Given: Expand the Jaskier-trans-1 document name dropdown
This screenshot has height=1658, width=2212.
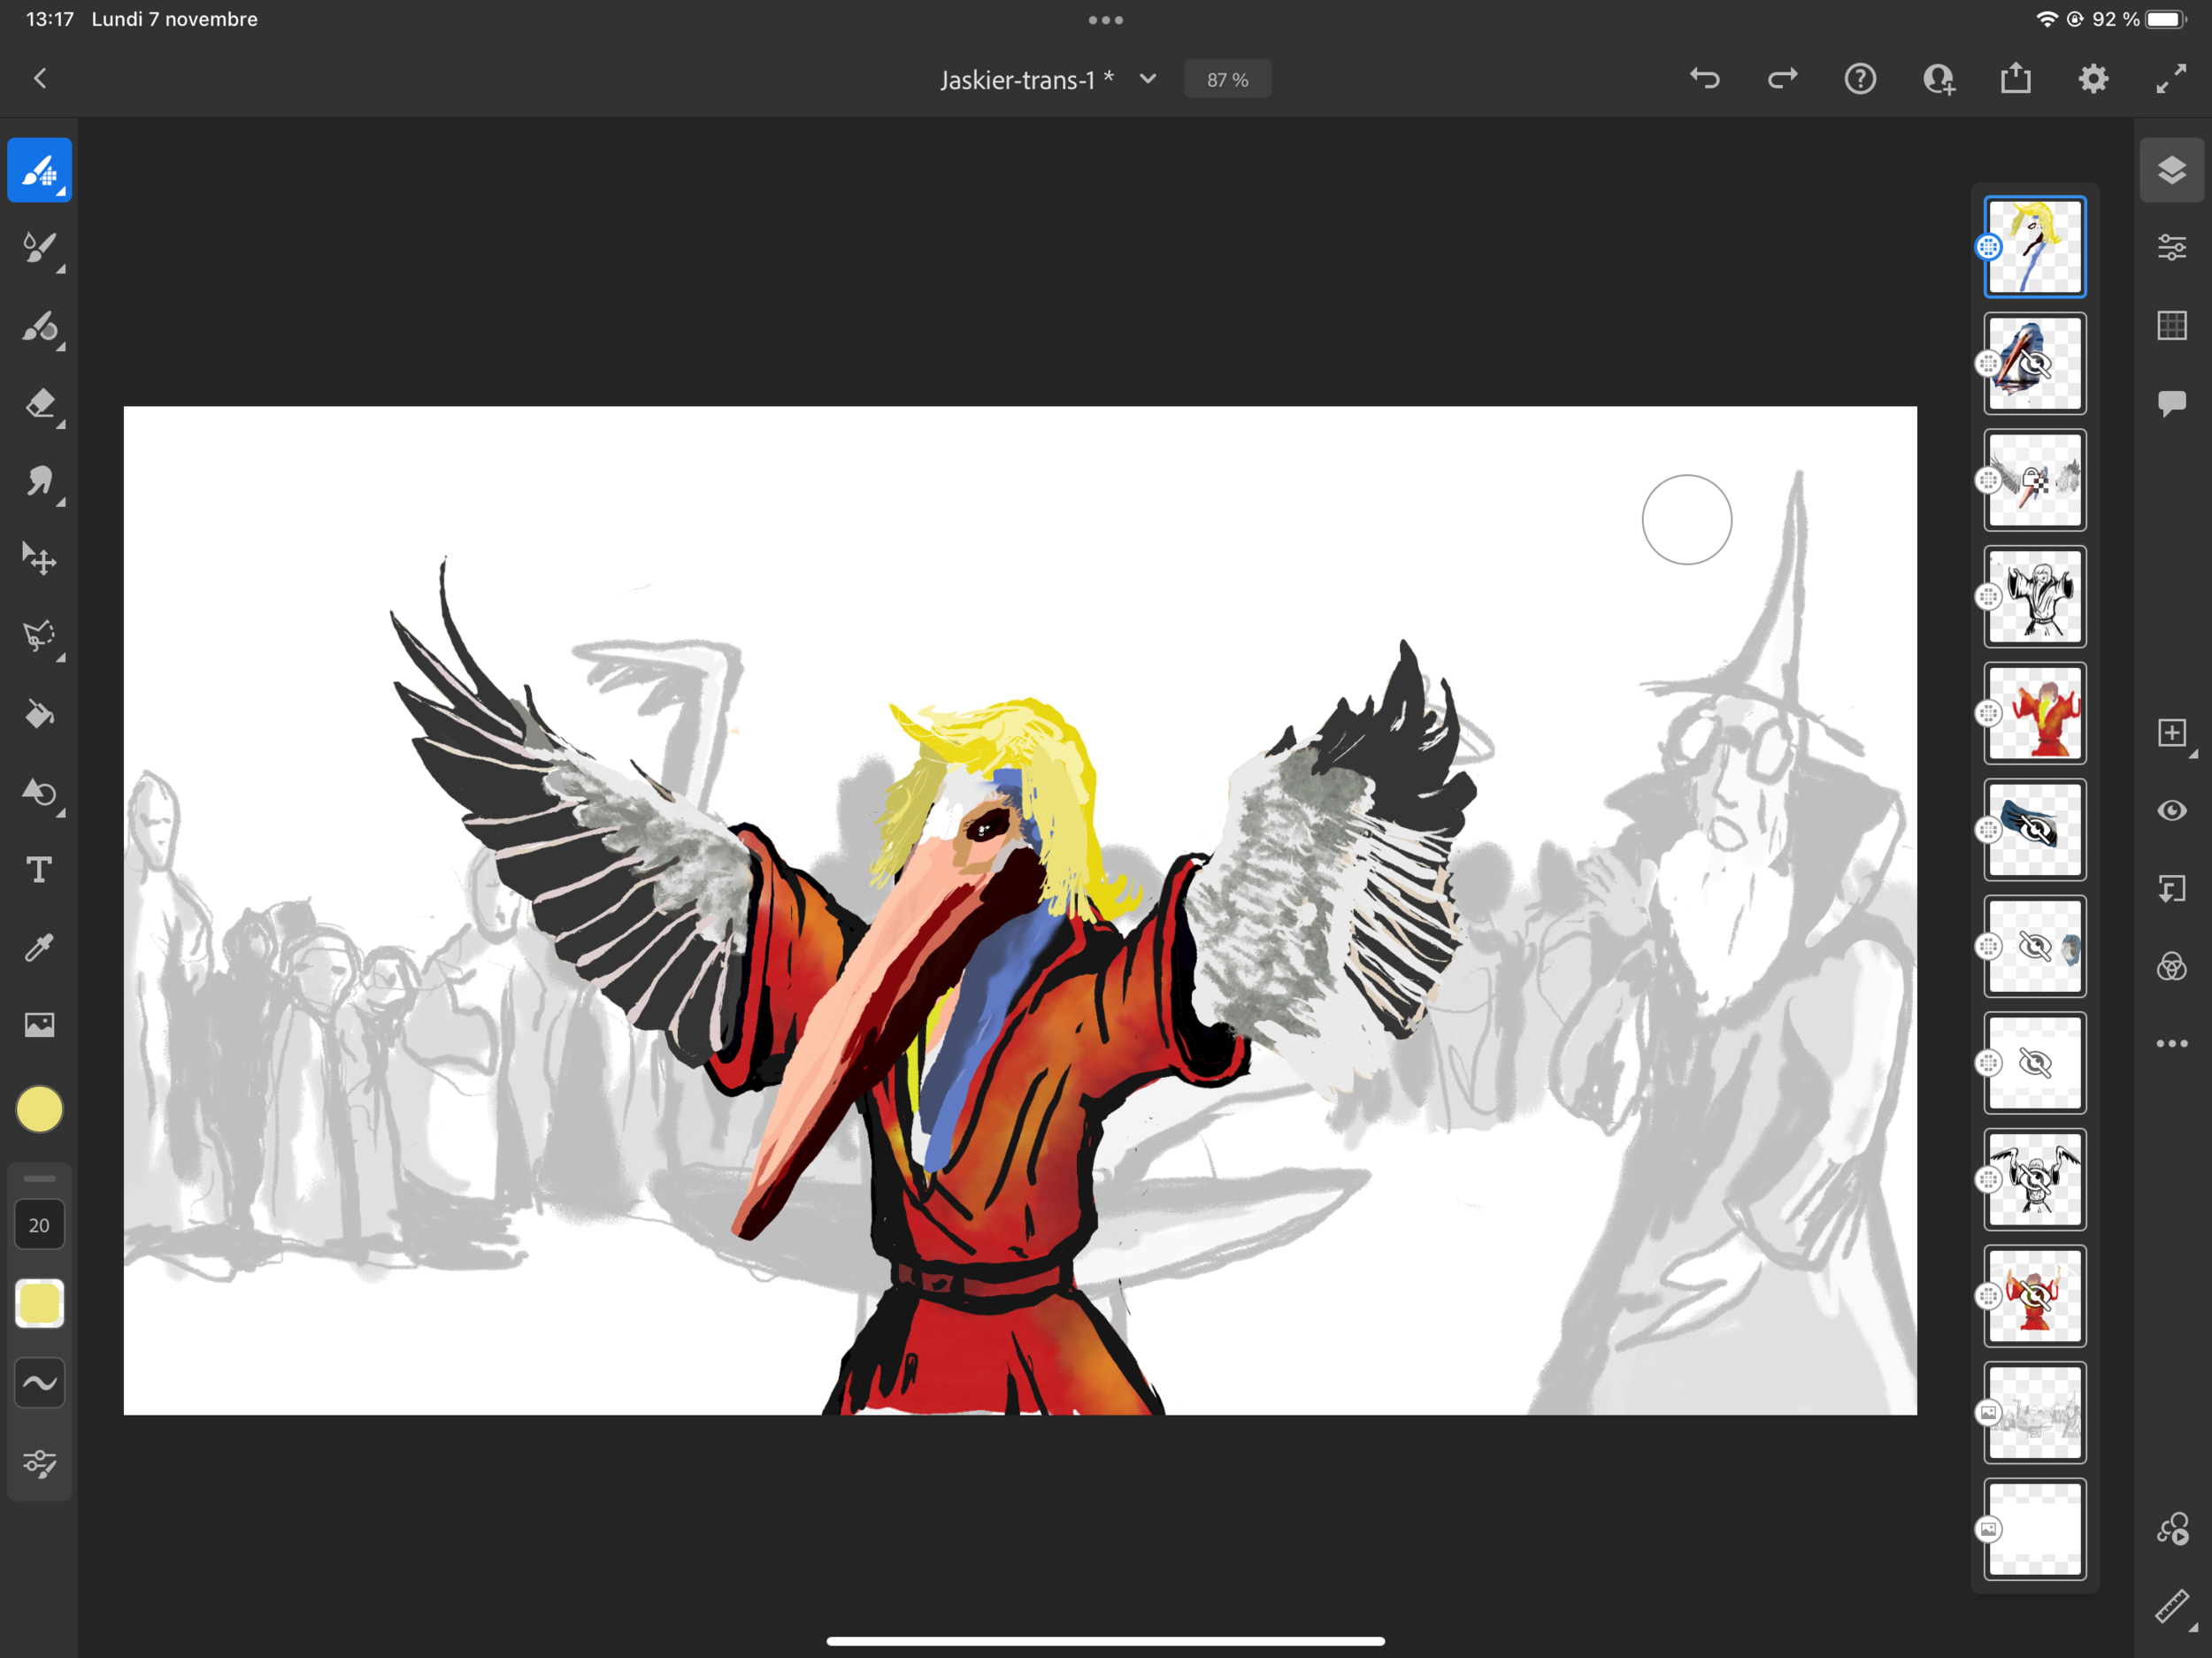Looking at the screenshot, I should (x=1148, y=79).
